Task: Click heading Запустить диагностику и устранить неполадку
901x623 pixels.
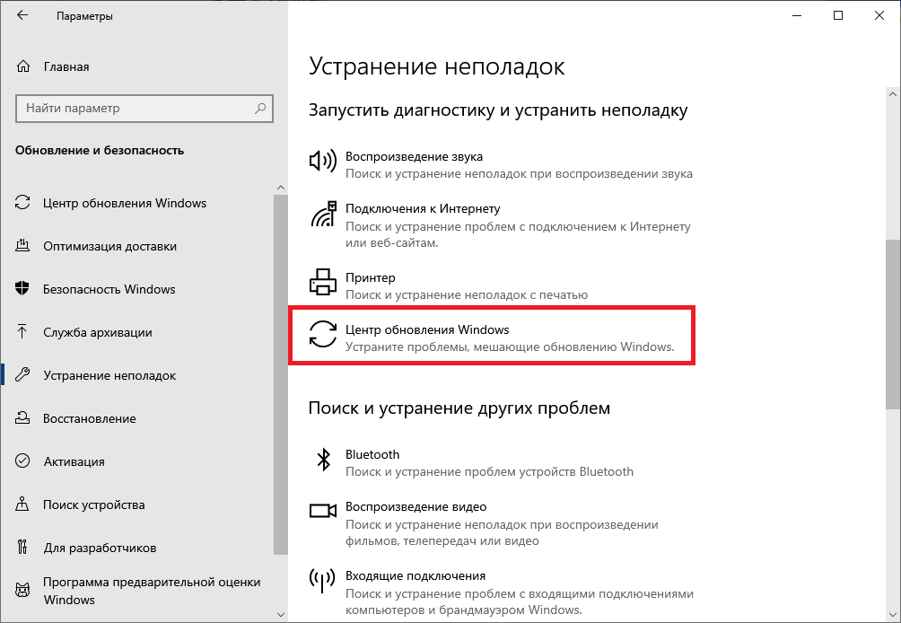Action: pos(498,110)
